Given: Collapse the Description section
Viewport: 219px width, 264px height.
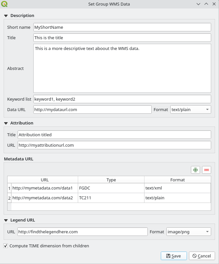Looking at the screenshot, I should (6, 16).
